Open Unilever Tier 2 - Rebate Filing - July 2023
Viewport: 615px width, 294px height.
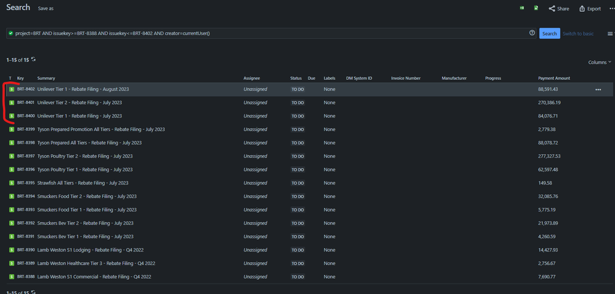pos(79,103)
